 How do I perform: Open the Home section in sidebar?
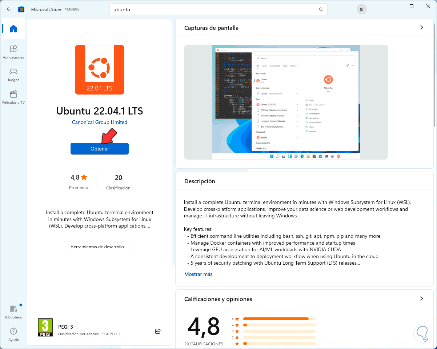13,29
